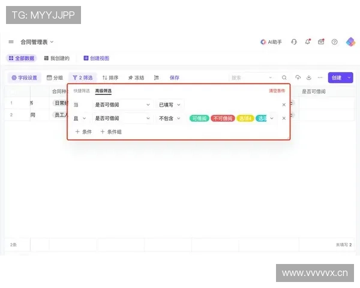Click the green 可借阅 tag
Viewport: 360px width, 288px height.
tap(199, 119)
